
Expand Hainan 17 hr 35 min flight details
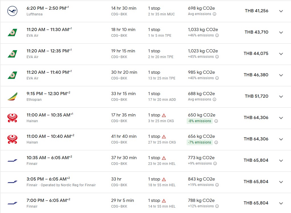281,118
